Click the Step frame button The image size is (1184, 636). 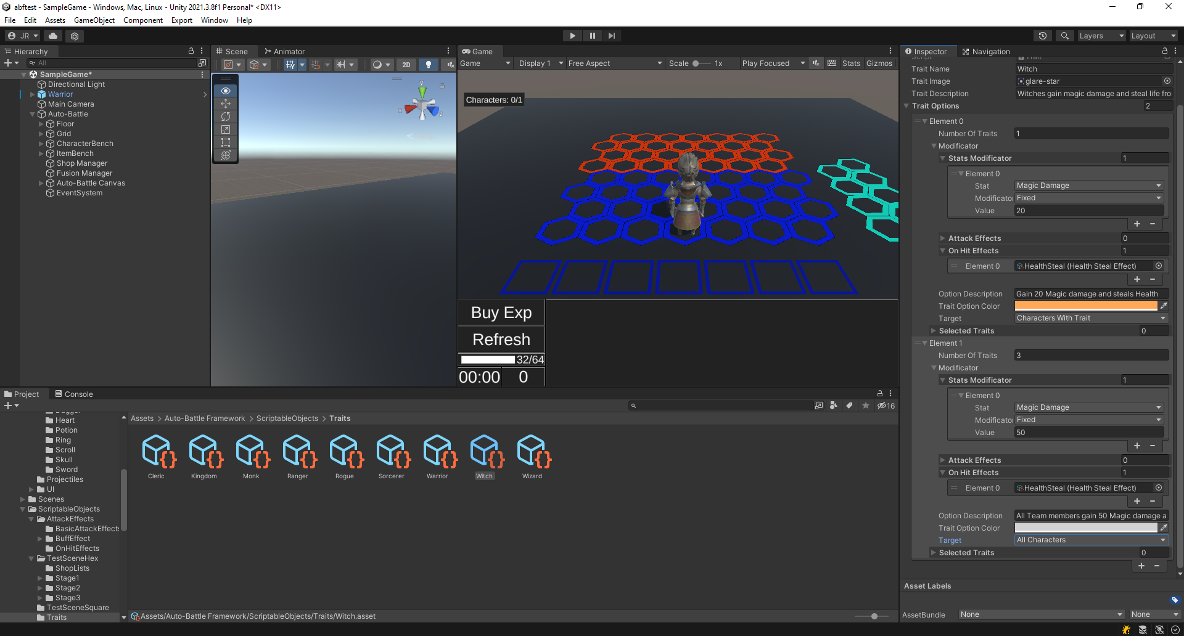pos(611,36)
